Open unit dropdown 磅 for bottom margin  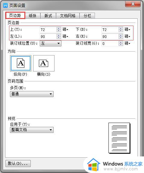tap(127, 30)
